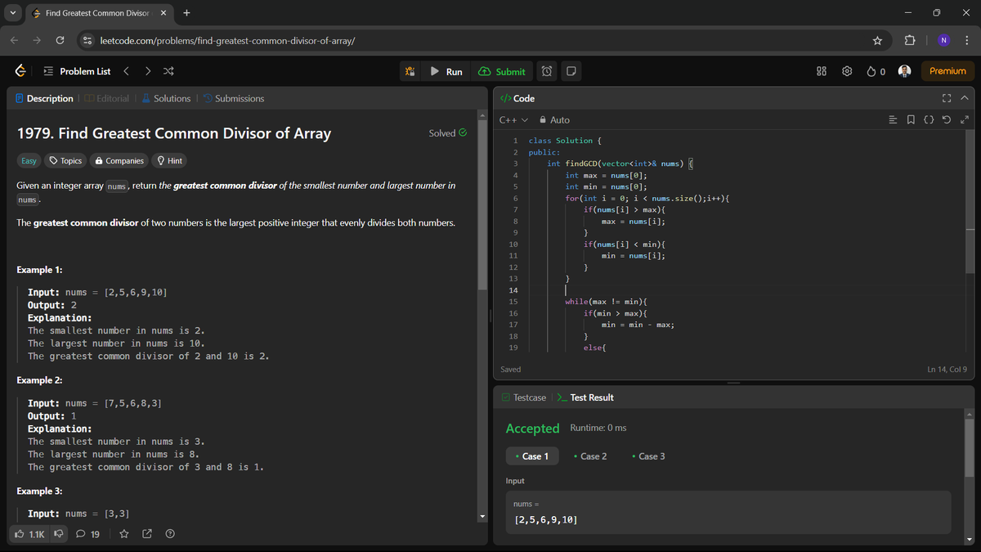Open the settings gear icon

[847, 71]
